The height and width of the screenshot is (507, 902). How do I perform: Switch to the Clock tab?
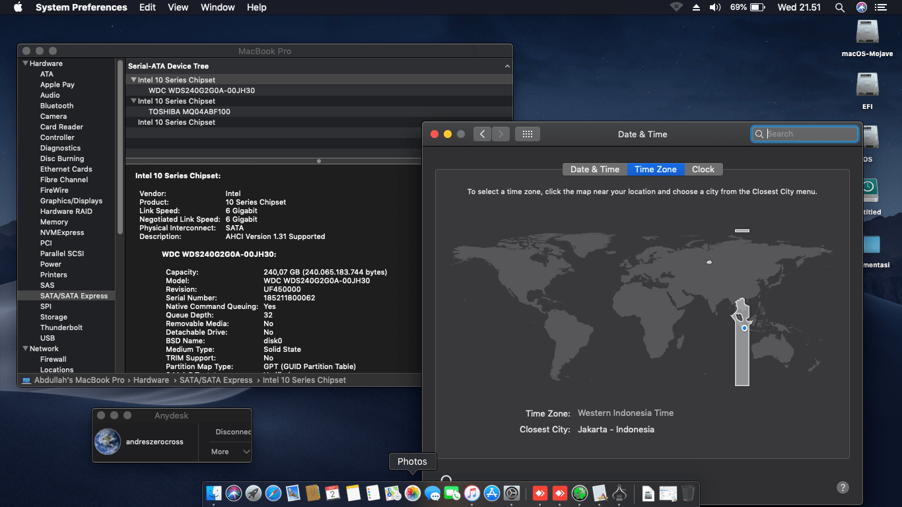click(703, 169)
